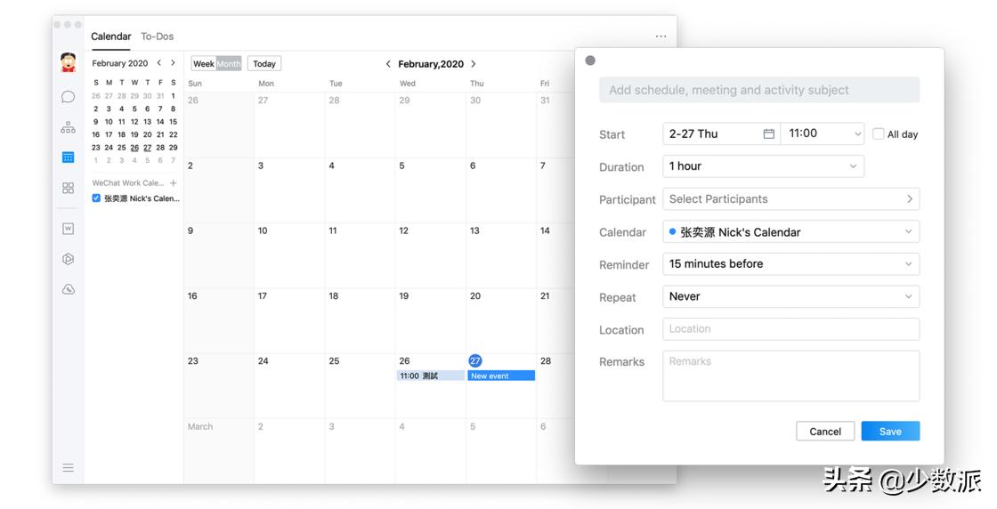Open the organization contacts sidebar icon
Viewport: 997px width, 509px height.
68,127
